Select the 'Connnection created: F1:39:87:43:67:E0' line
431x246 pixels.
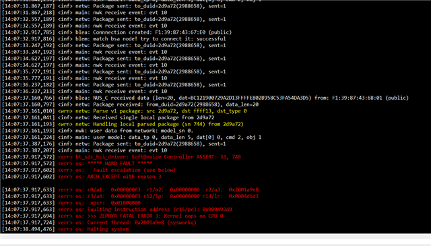click(117, 32)
